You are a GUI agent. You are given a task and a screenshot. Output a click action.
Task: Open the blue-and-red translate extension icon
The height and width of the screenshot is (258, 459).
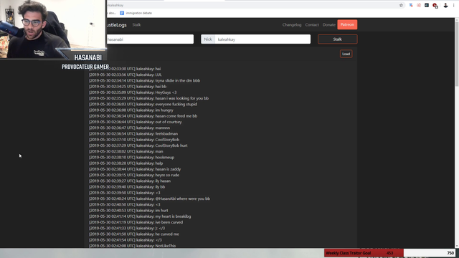click(x=411, y=5)
